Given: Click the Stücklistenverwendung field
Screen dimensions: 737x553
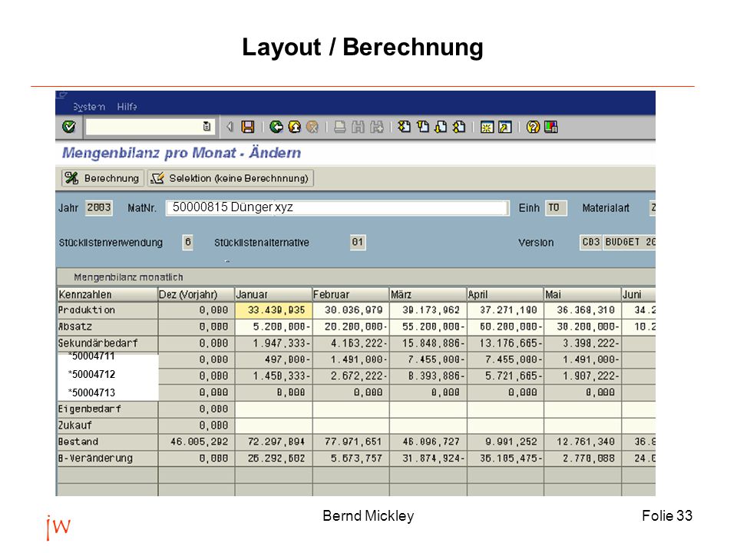Looking at the screenshot, I should tap(187, 243).
